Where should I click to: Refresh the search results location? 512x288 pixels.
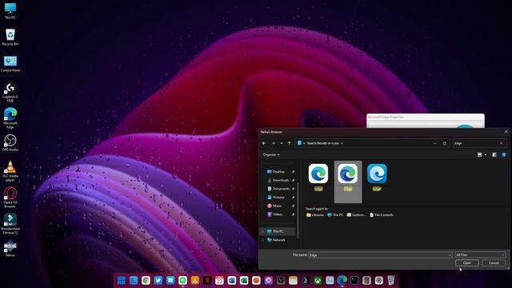point(445,143)
